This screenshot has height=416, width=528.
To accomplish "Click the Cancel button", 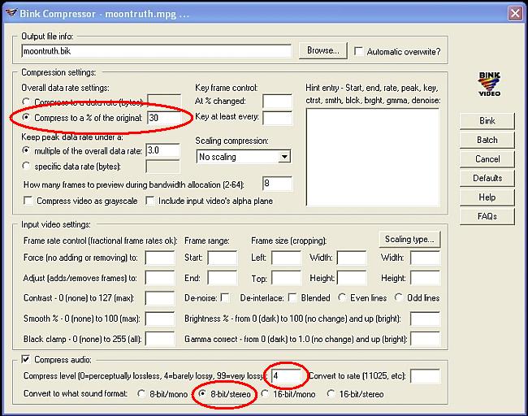I will [487, 159].
